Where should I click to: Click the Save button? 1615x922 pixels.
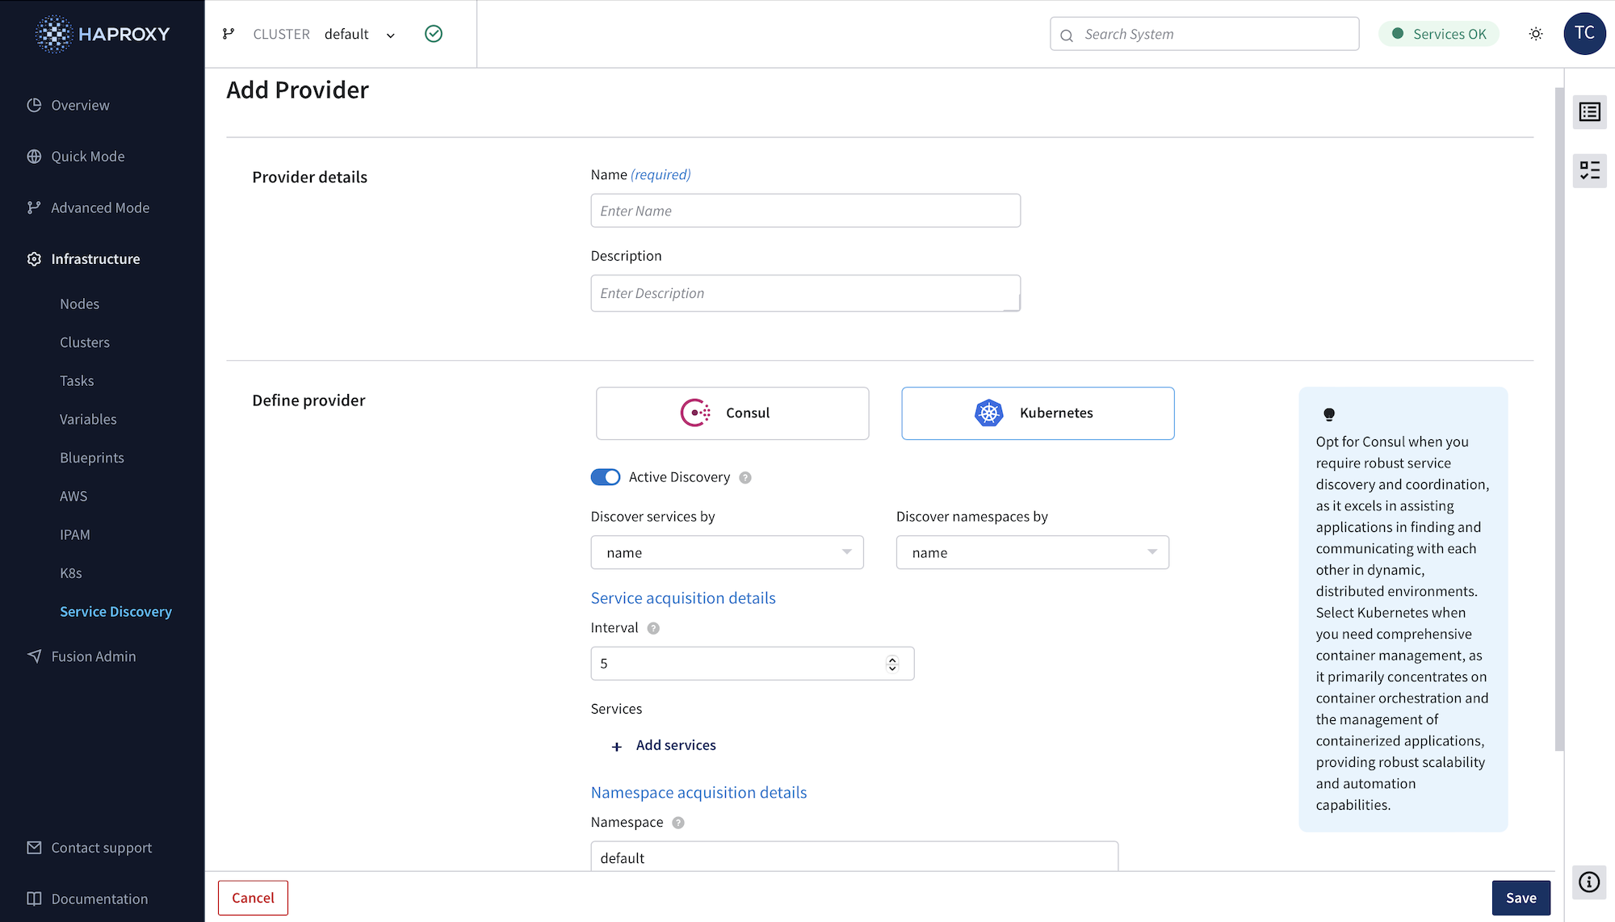coord(1521,898)
